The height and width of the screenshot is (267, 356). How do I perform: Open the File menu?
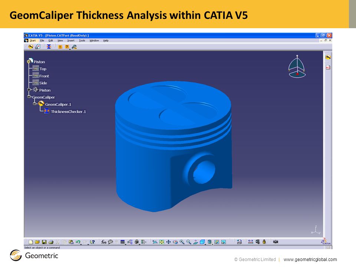coord(42,41)
